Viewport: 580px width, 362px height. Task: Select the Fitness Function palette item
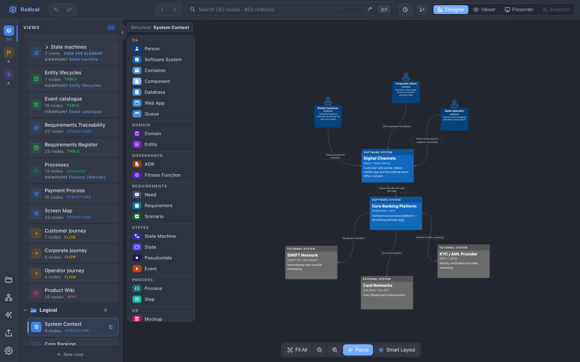161,175
